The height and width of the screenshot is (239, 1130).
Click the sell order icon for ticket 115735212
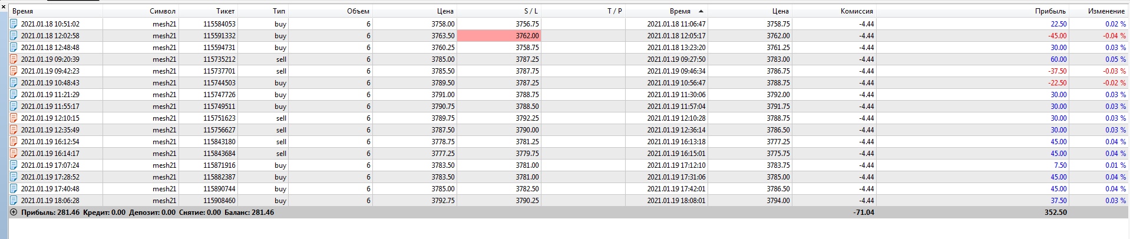[14, 59]
